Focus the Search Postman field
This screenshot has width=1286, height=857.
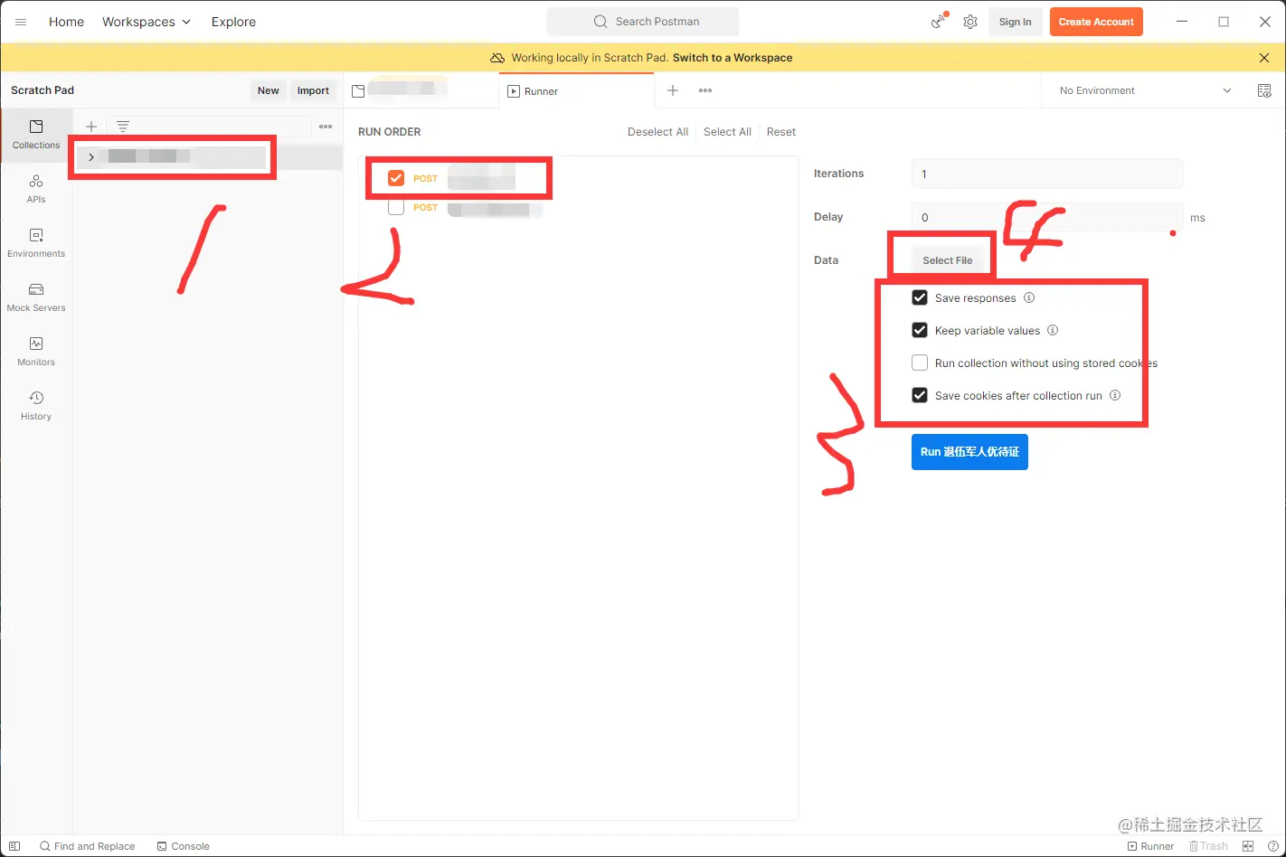click(643, 22)
